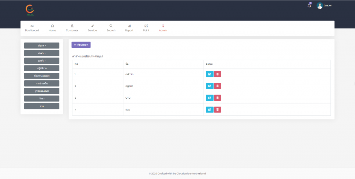Click the edit icon for OTC row
Image resolution: width=355 pixels, height=179 pixels.
pyautogui.click(x=209, y=98)
